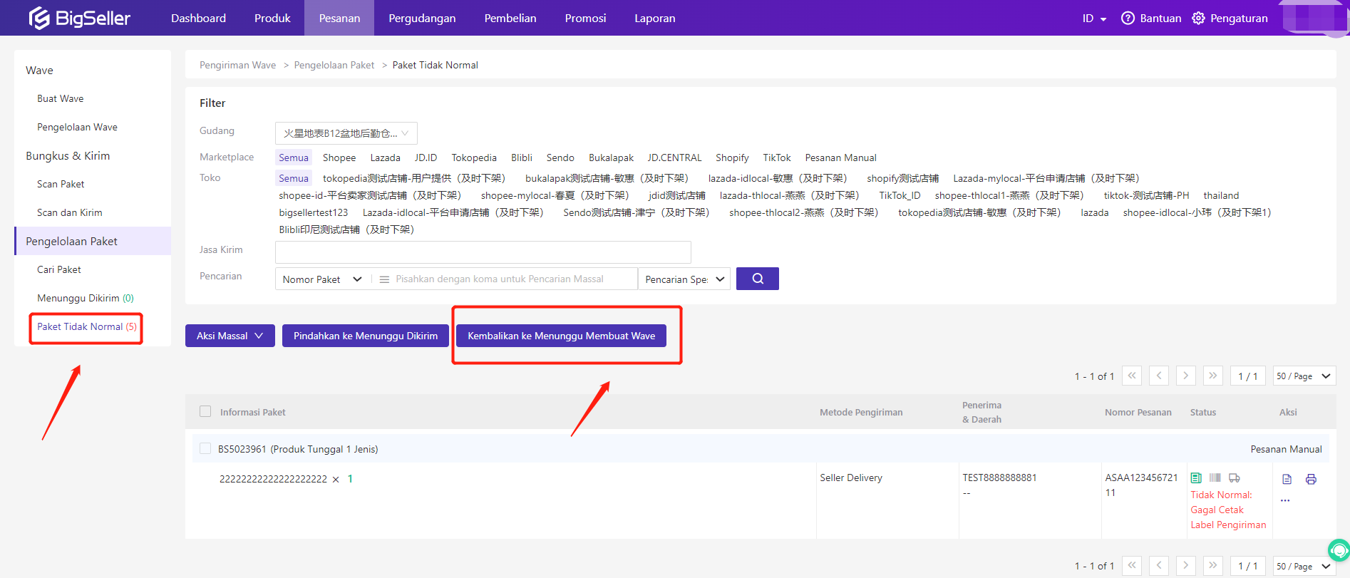Viewport: 1350px width, 578px height.
Task: Open Pengelolaan Paket breadcrumb link
Action: tap(334, 65)
